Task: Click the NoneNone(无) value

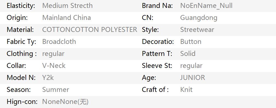Action: point(65,102)
